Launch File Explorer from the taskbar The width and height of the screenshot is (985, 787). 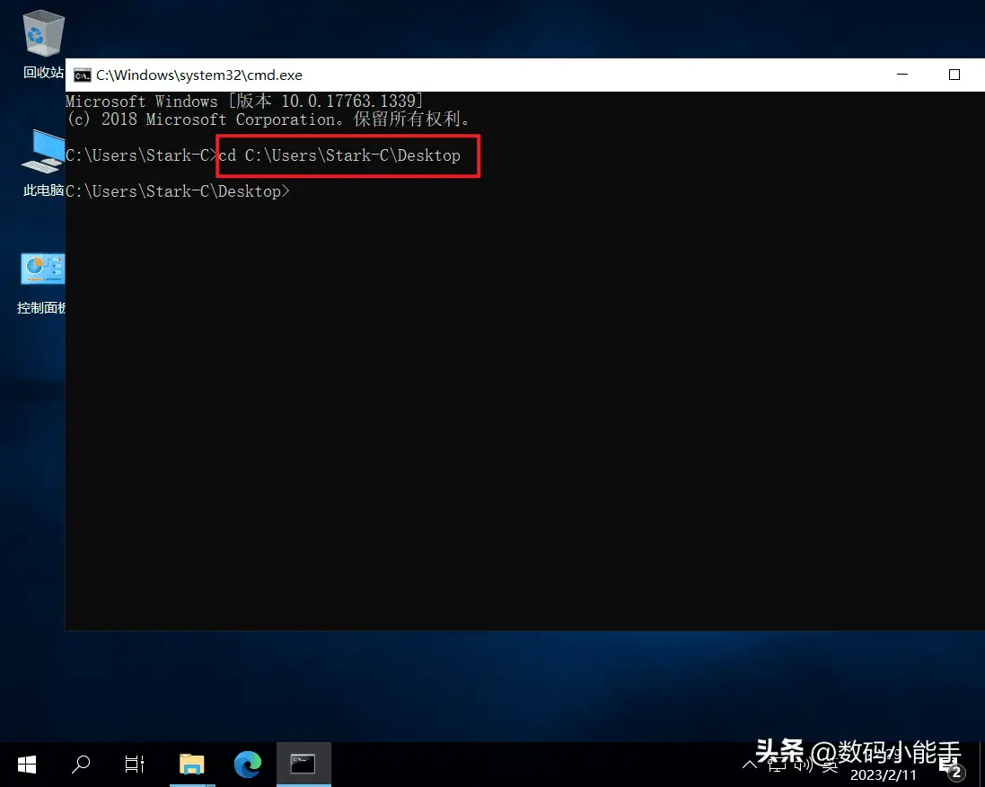[191, 765]
